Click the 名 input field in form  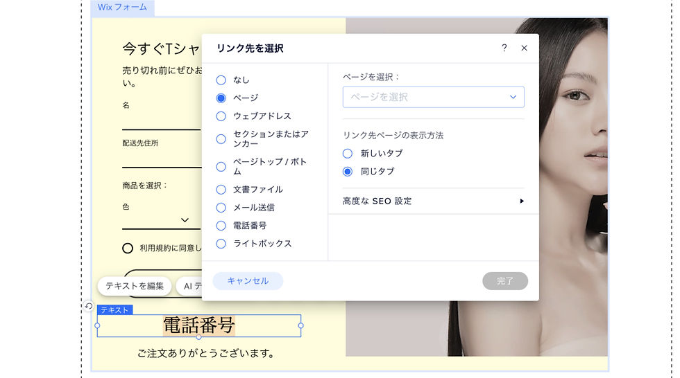tap(161, 122)
